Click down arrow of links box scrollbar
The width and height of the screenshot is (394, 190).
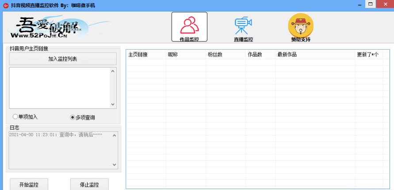point(113,104)
